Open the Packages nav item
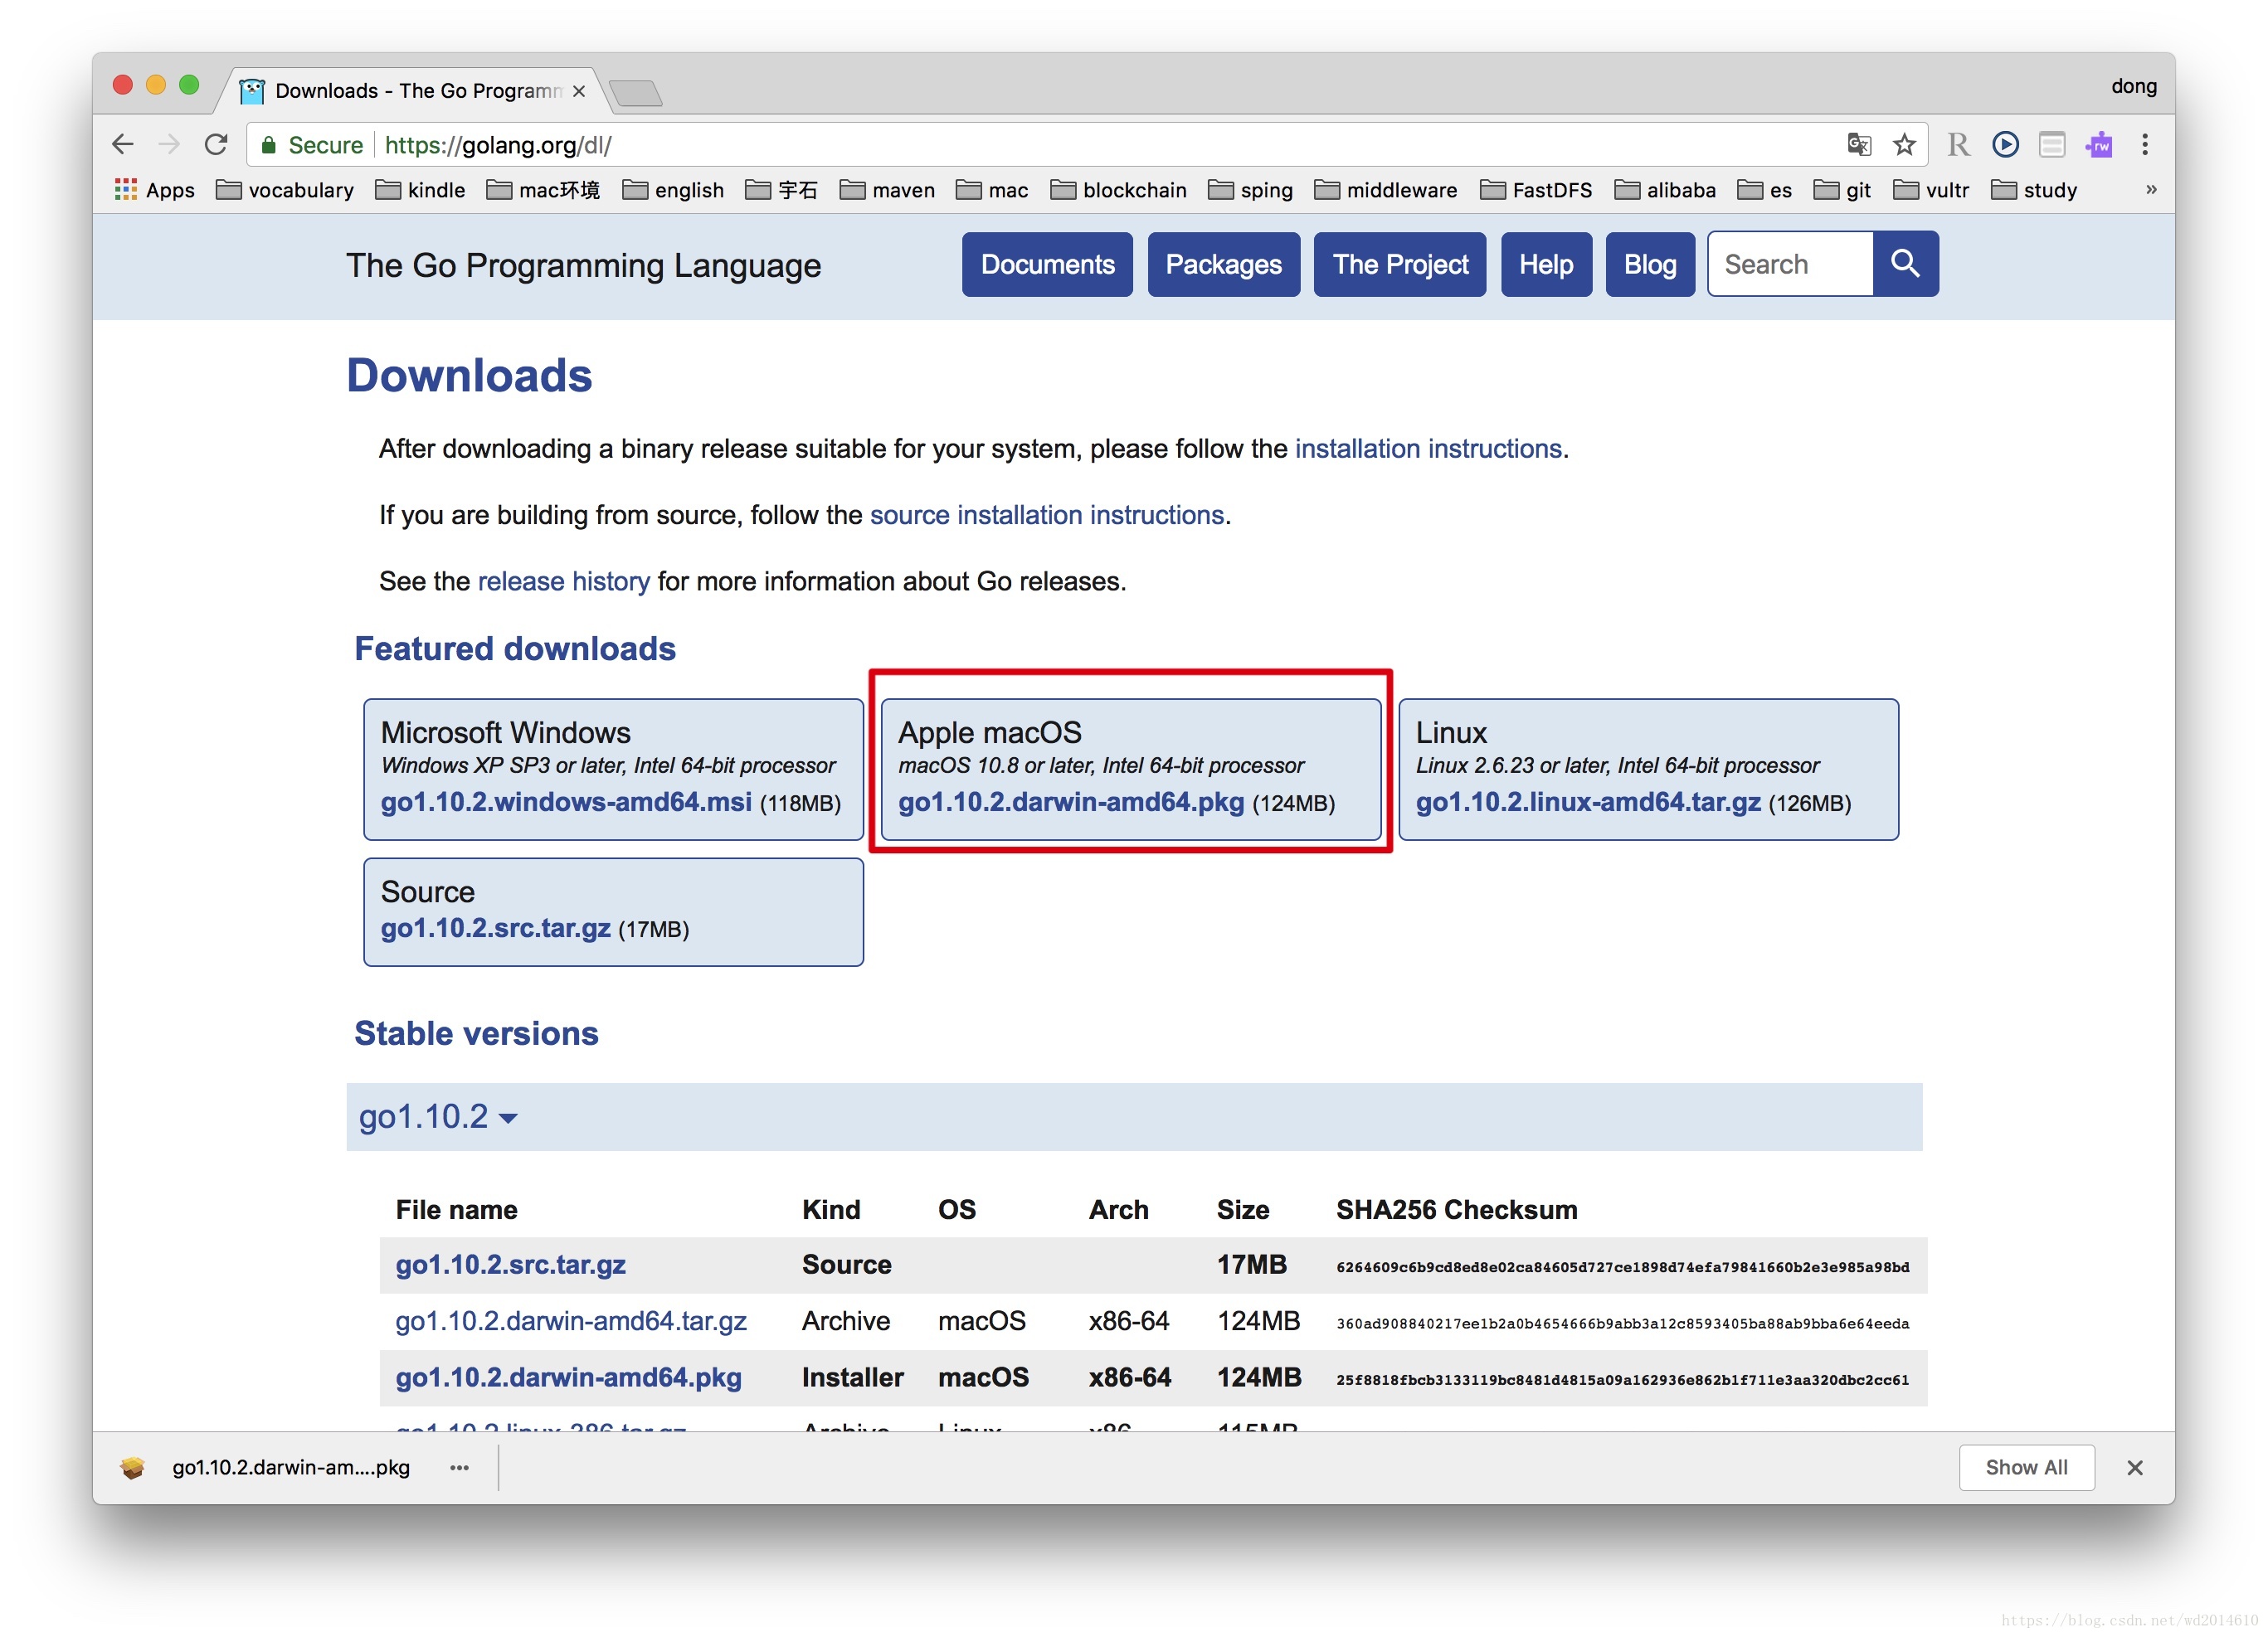2268x1637 pixels. pyautogui.click(x=1224, y=264)
